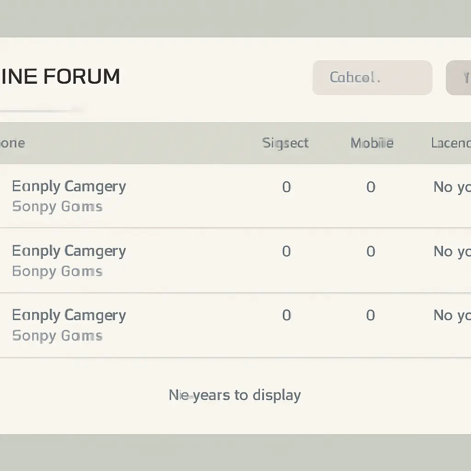Select the Sigsect count in third row

tap(286, 316)
